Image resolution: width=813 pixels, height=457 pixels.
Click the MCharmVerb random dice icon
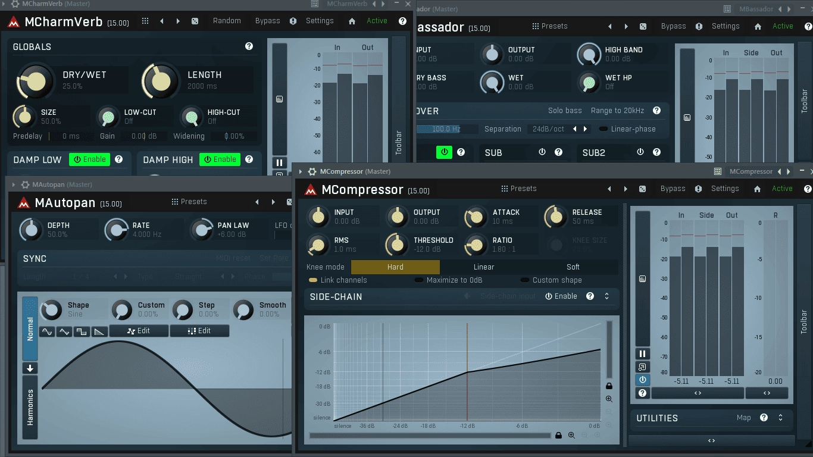coord(195,21)
